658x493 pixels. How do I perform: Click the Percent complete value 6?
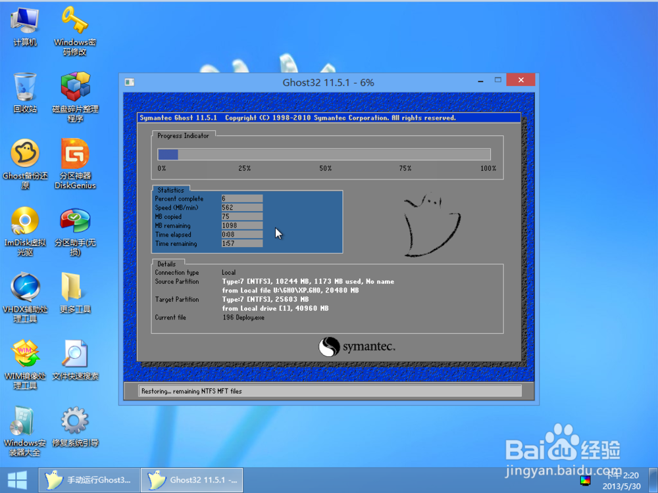242,199
